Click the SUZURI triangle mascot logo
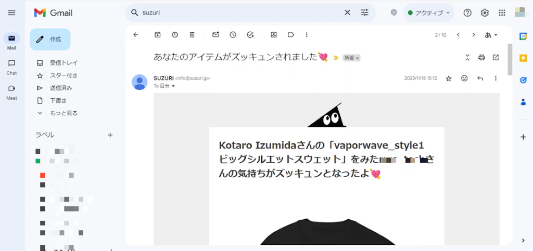The width and height of the screenshot is (533, 251). pyautogui.click(x=327, y=115)
